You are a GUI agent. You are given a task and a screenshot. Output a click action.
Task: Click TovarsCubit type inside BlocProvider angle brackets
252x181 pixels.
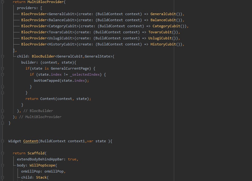point(61,32)
